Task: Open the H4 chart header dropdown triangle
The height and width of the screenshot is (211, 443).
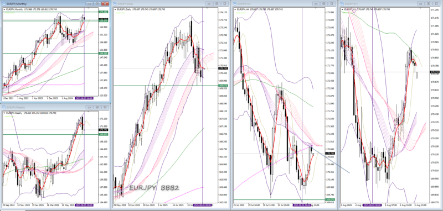Action: pyautogui.click(x=235, y=9)
